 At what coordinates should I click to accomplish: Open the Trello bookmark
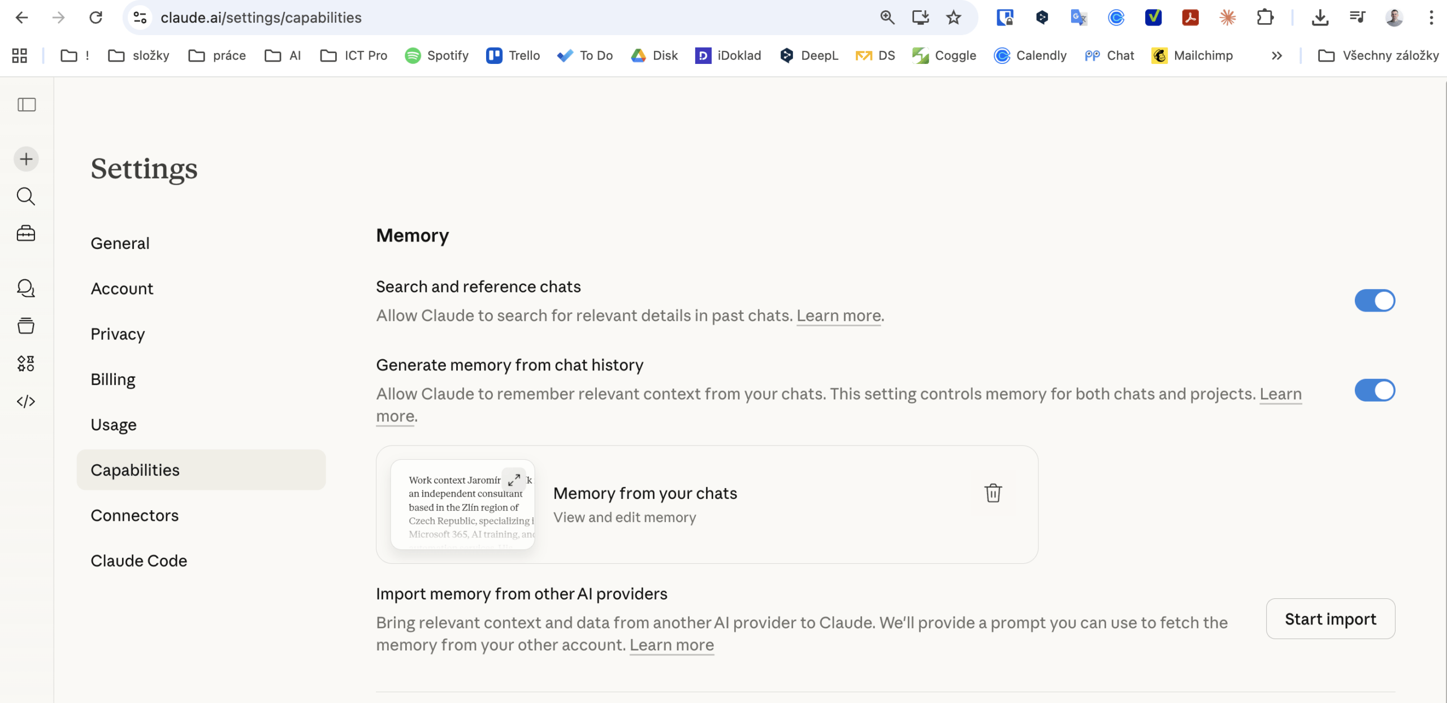pos(513,55)
